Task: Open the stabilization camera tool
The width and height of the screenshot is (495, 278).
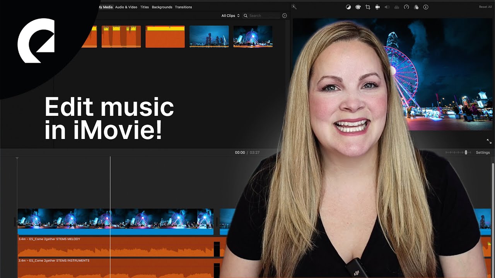Action: [377, 7]
